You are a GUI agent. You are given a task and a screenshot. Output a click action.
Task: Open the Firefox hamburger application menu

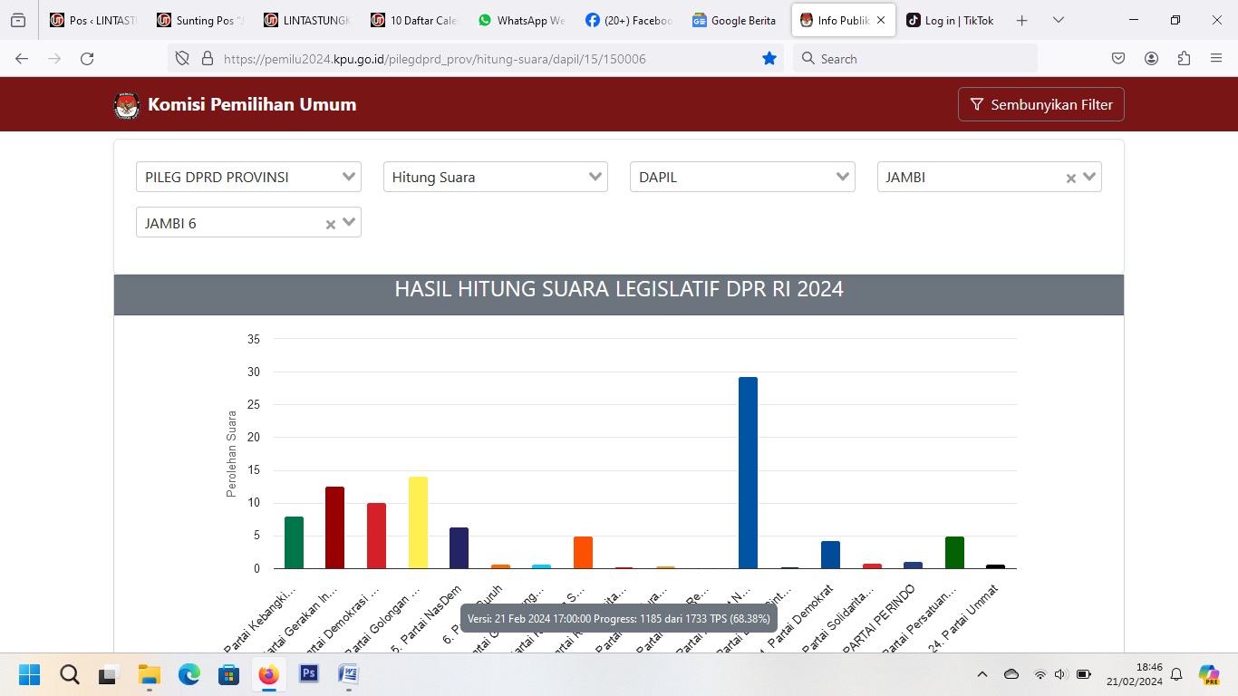click(1216, 59)
